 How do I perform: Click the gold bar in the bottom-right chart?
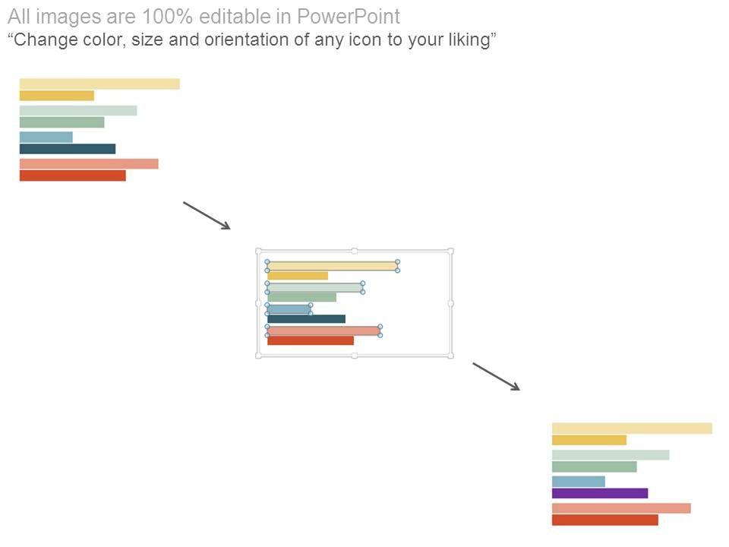(589, 440)
